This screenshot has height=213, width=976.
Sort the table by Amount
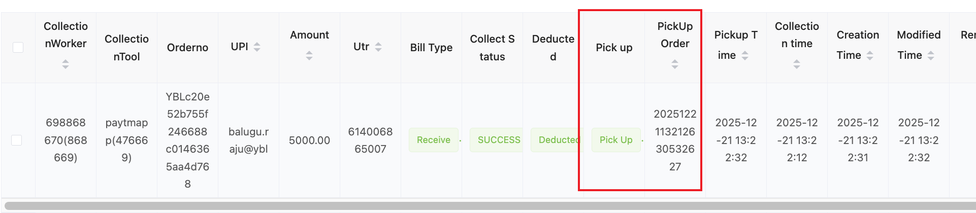[309, 56]
